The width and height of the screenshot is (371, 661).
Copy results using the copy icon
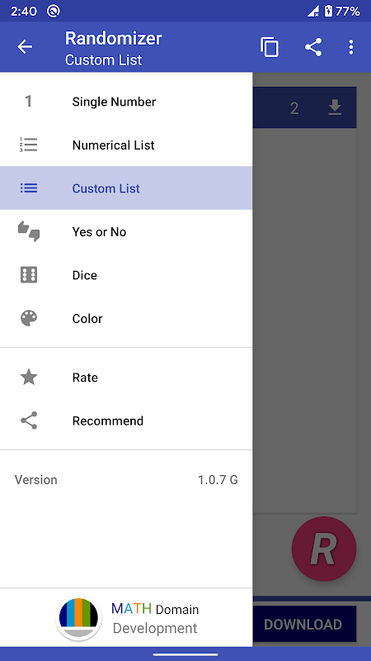click(270, 47)
